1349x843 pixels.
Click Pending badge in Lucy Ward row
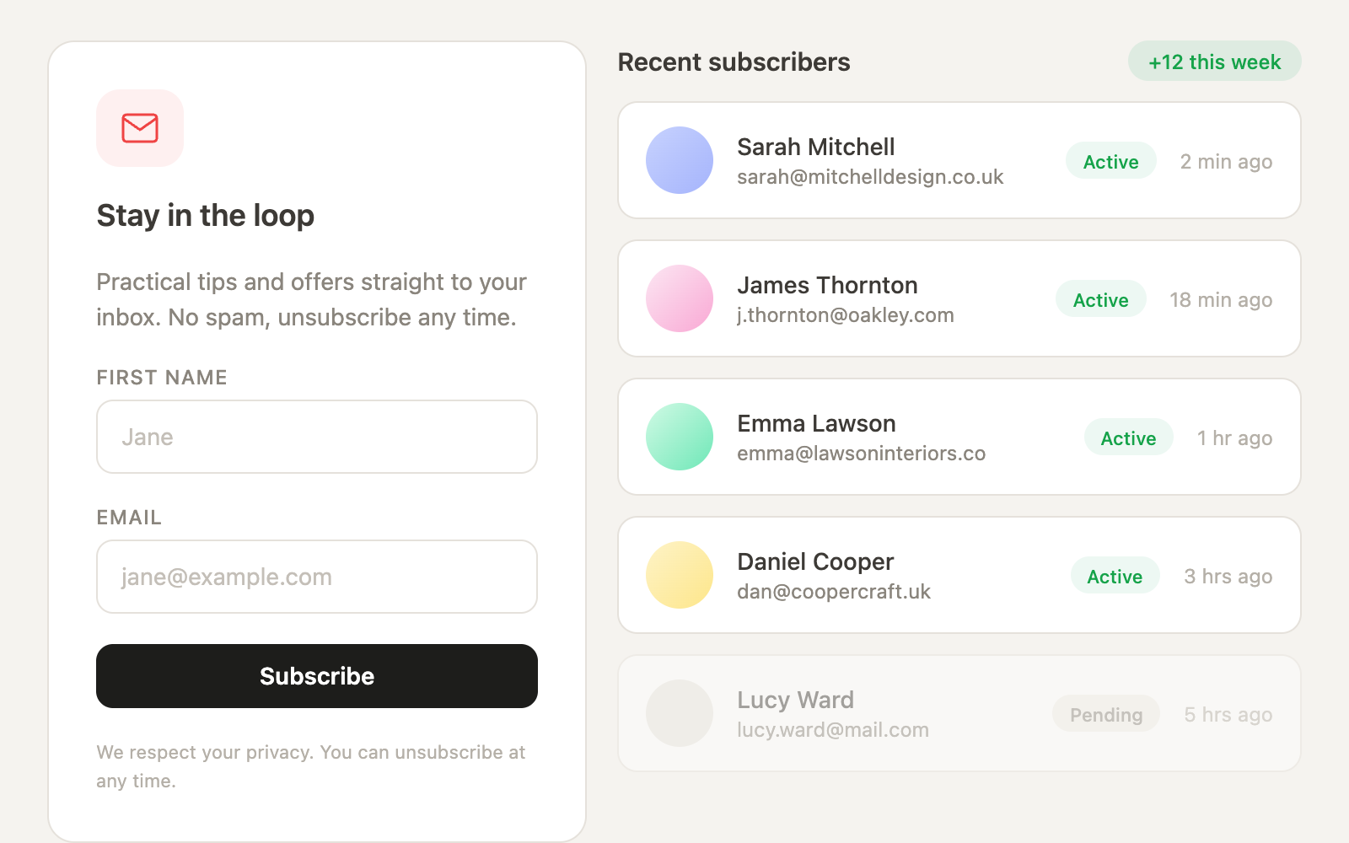[x=1106, y=714]
